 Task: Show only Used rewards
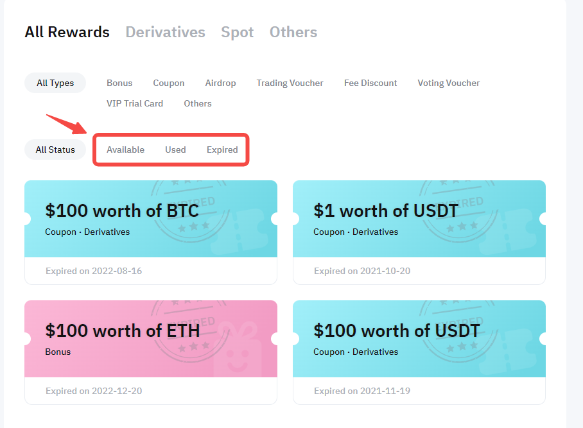pos(175,150)
